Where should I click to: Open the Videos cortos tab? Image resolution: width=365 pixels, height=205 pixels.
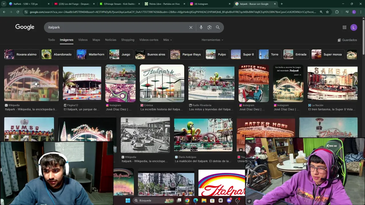[x=149, y=40]
